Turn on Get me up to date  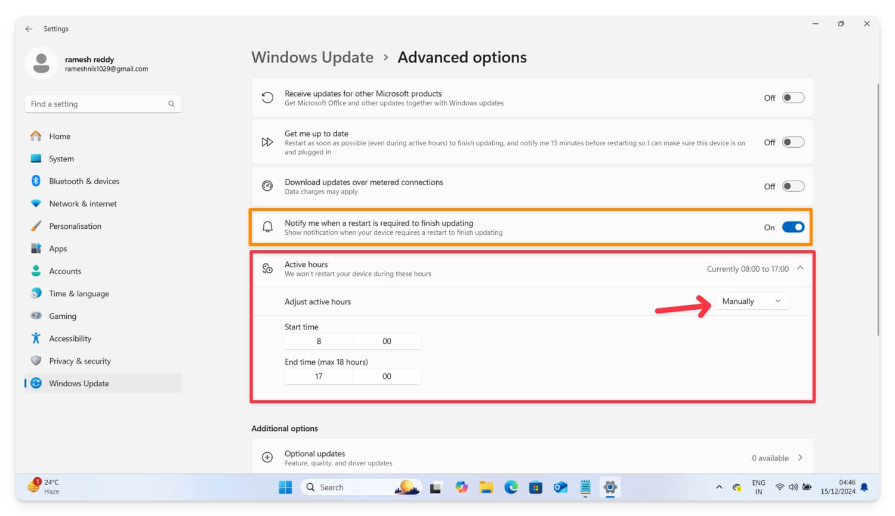point(793,142)
